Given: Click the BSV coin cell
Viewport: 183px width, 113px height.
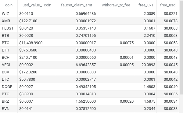Looking at the screenshot, I should (9, 72).
